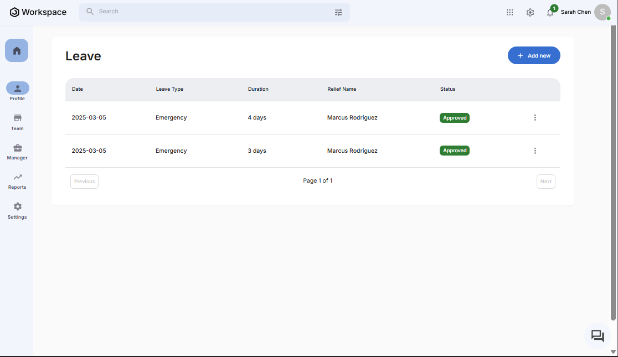This screenshot has height=357, width=618.
Task: Open the apps grid launcher
Action: coord(510,12)
